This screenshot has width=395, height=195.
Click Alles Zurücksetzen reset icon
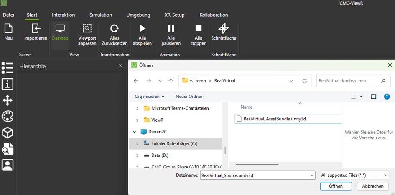114,29
